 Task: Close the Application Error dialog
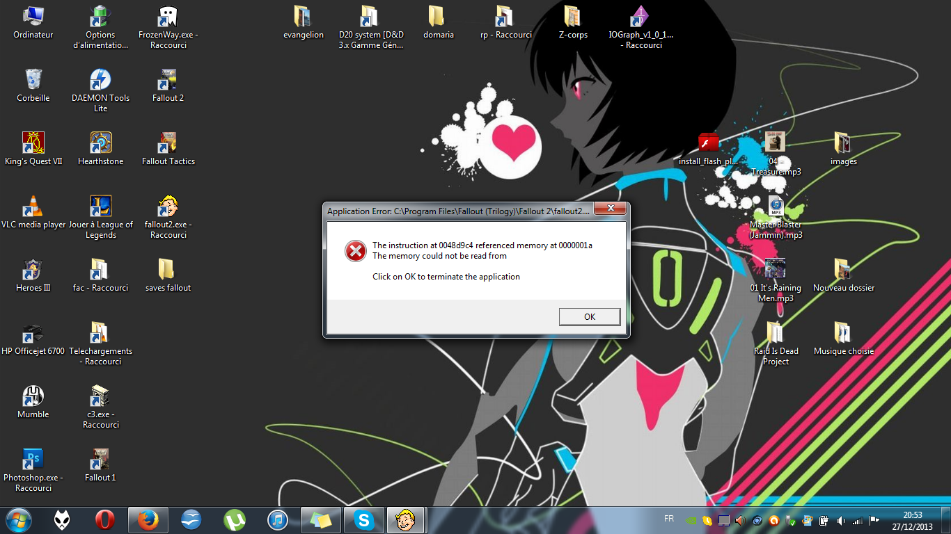coord(610,209)
